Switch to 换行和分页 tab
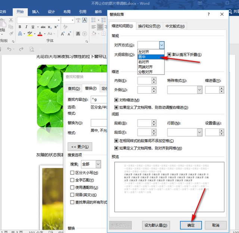 coord(149,26)
